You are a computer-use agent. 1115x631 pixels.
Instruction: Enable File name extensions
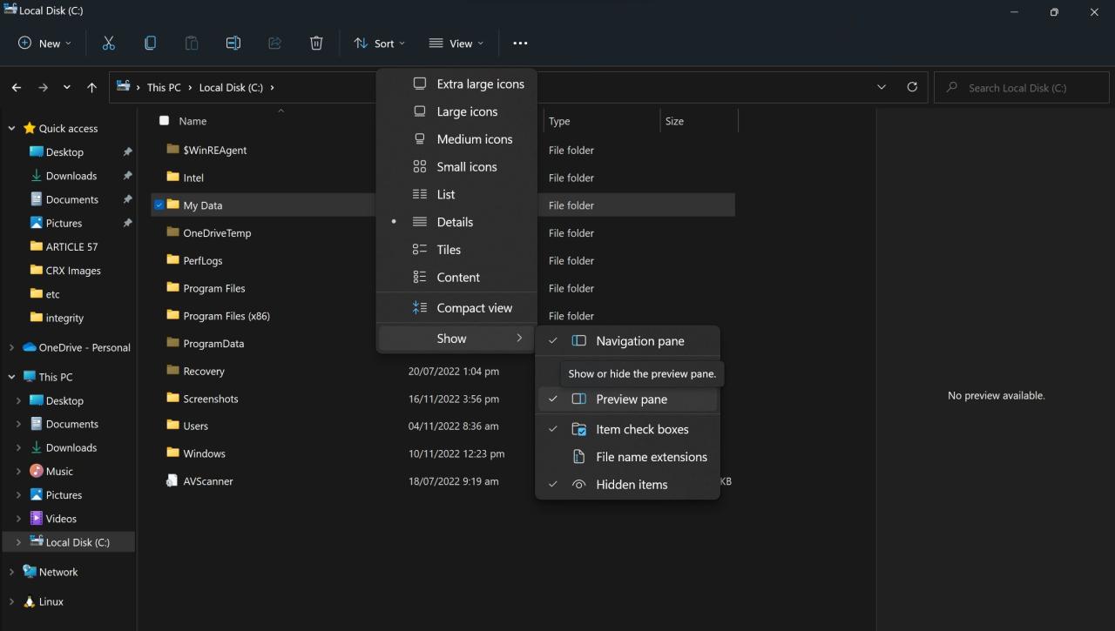pos(627,457)
